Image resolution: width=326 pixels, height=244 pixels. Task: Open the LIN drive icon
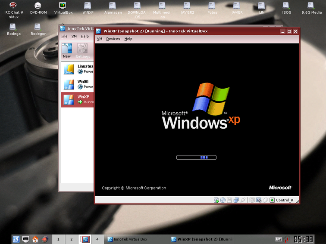coord(262,8)
